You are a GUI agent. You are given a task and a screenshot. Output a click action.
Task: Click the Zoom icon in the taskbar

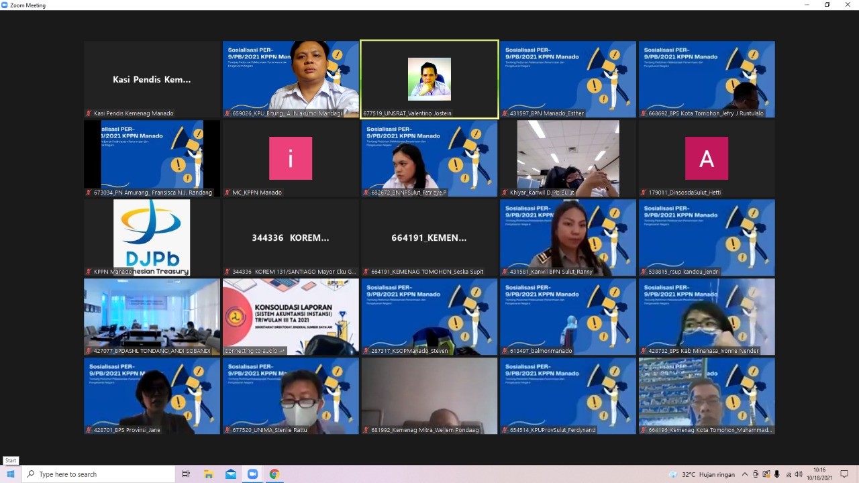252,474
